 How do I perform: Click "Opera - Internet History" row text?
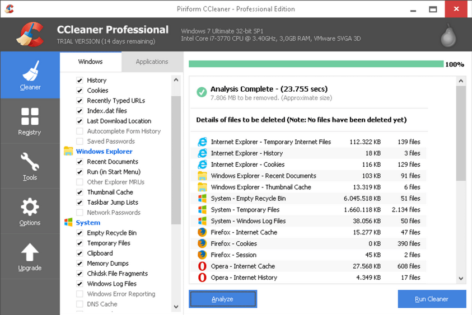coord(244,278)
